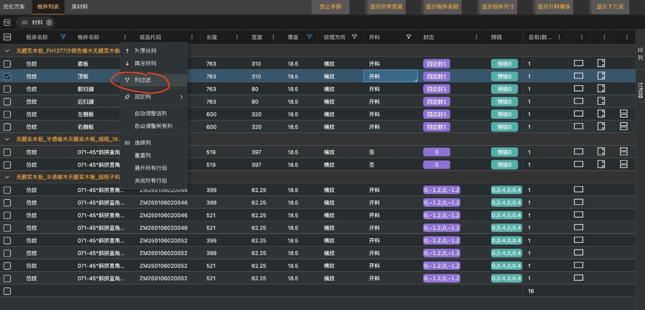Screen dimensions: 645x310
Task: Toggle the header select-all checkbox
Action: click(7, 37)
